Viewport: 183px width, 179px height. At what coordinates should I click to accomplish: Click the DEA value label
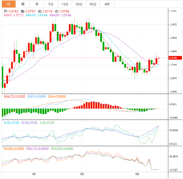57,97
